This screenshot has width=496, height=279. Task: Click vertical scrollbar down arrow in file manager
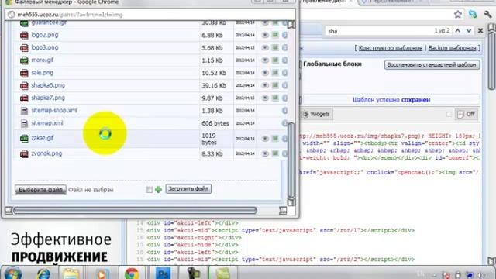pos(291,201)
